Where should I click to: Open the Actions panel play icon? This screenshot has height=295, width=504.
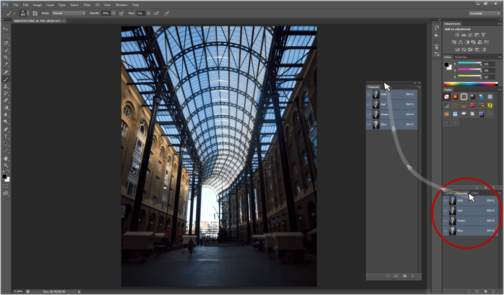pos(437,35)
